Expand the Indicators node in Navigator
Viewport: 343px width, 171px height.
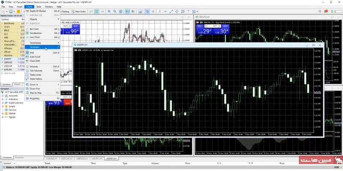[3, 99]
